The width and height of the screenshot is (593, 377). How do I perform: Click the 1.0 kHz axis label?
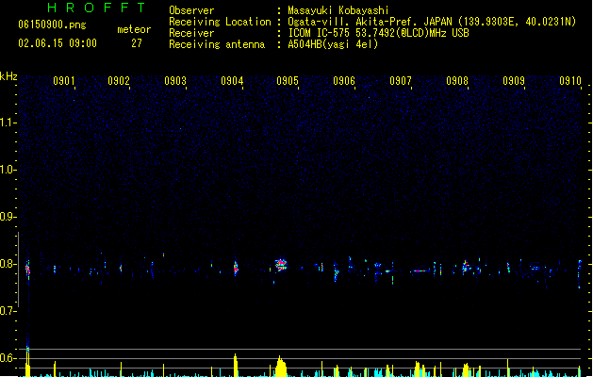pyautogui.click(x=8, y=170)
